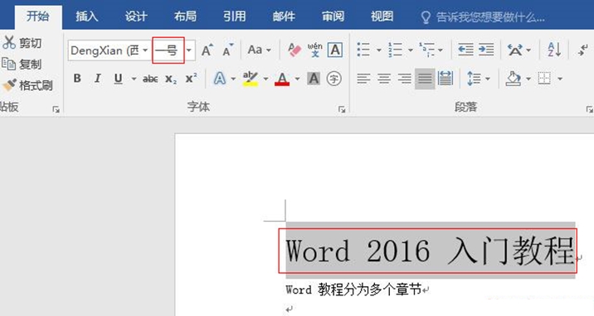
Task: Open the 字体 font dialog launcher
Action: (x=342, y=109)
